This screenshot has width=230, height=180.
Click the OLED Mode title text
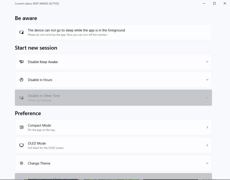(x=37, y=143)
